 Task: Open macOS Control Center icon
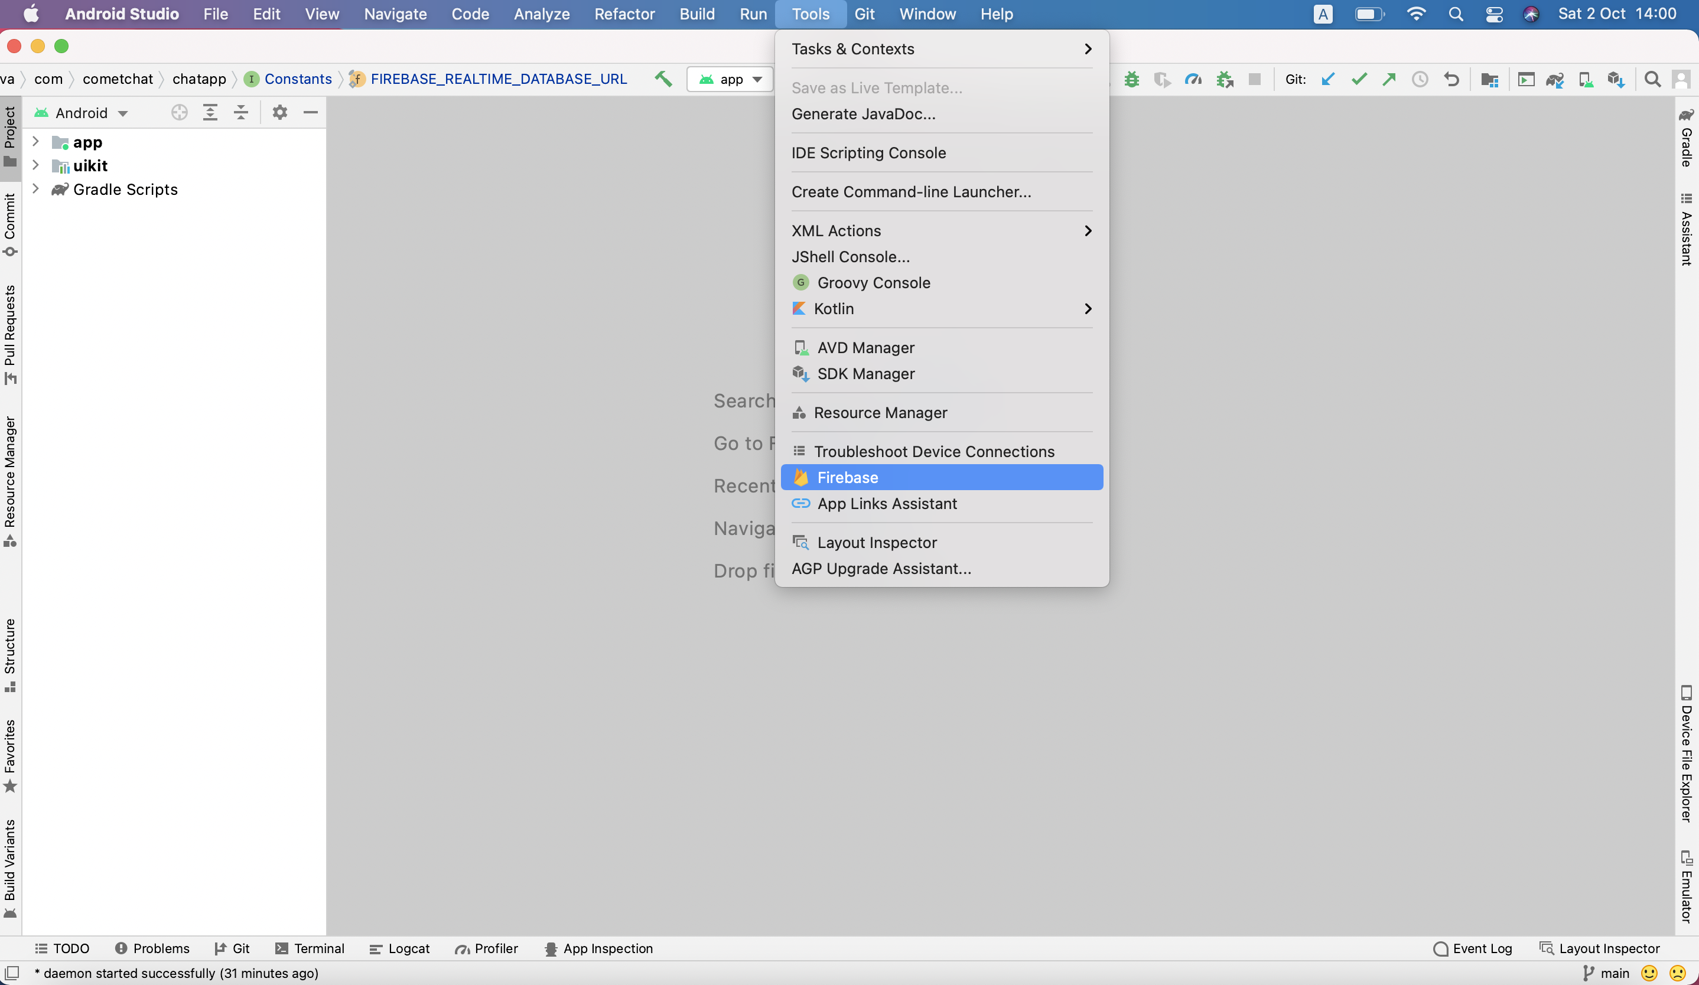tap(1494, 14)
